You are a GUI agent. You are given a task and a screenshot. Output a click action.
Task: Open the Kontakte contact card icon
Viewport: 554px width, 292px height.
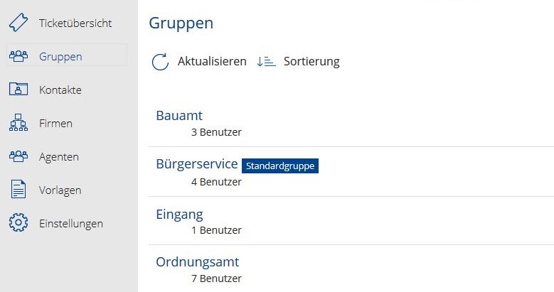18,89
